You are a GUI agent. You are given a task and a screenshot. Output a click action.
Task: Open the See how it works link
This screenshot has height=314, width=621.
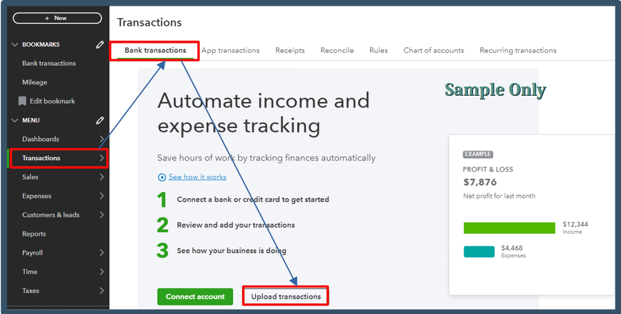coord(198,177)
